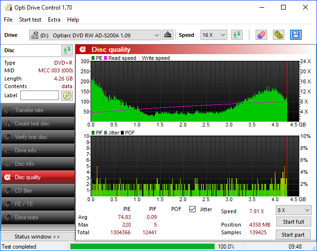The image size is (317, 251).
Task: Expand the Drive selection dropdown
Action: click(x=95, y=35)
